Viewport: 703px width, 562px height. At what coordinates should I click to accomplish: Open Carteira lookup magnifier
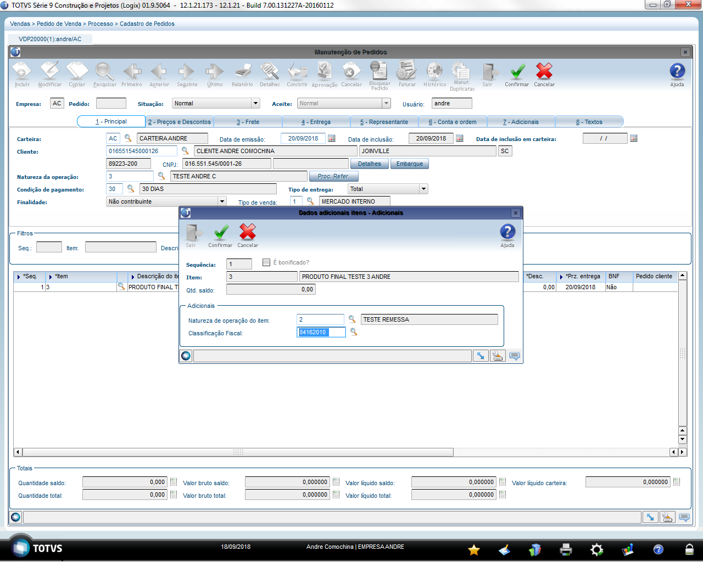pyautogui.click(x=128, y=138)
